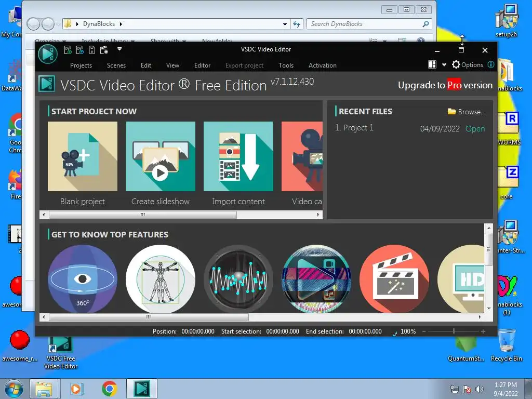
Task: Open the Edit menu
Action: click(x=146, y=65)
